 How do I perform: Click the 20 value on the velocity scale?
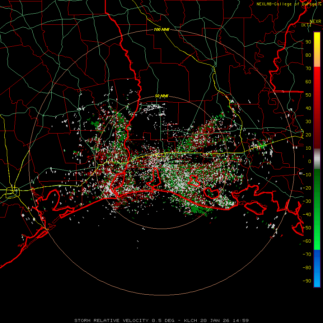[x=308, y=135]
